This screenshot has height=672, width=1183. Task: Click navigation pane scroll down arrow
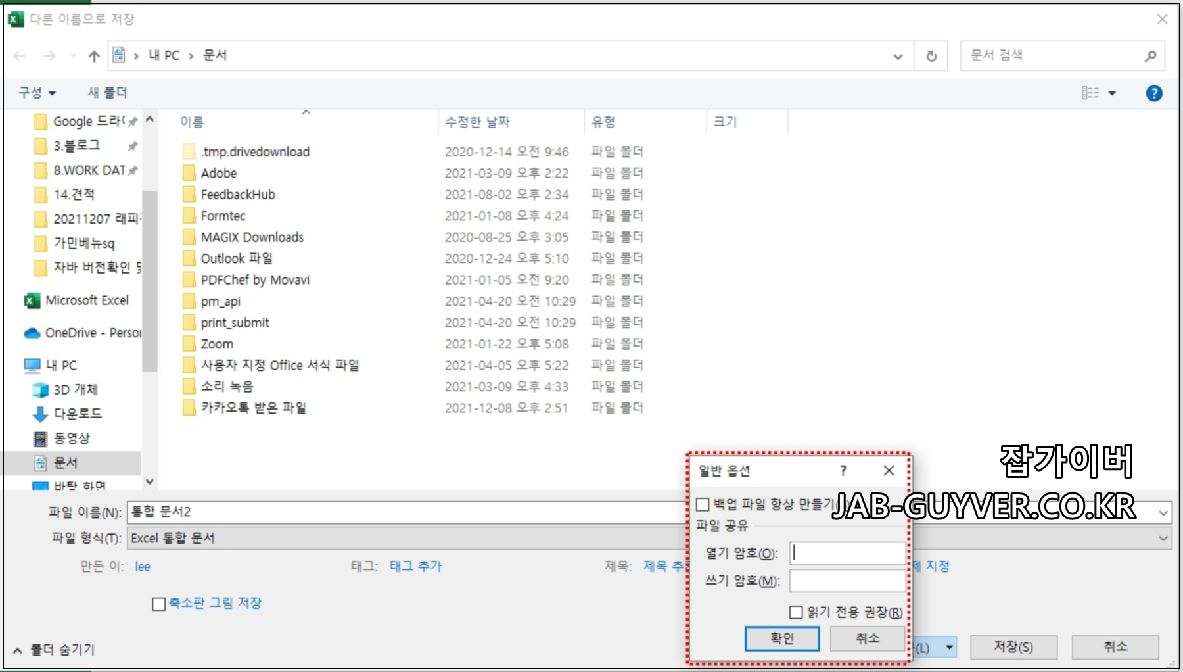point(150,482)
